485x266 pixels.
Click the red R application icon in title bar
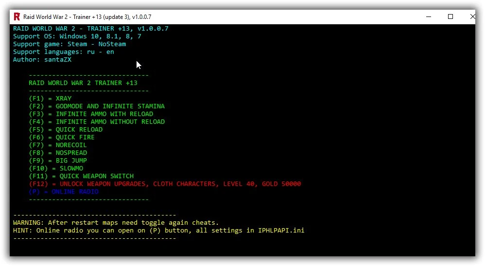[x=17, y=17]
